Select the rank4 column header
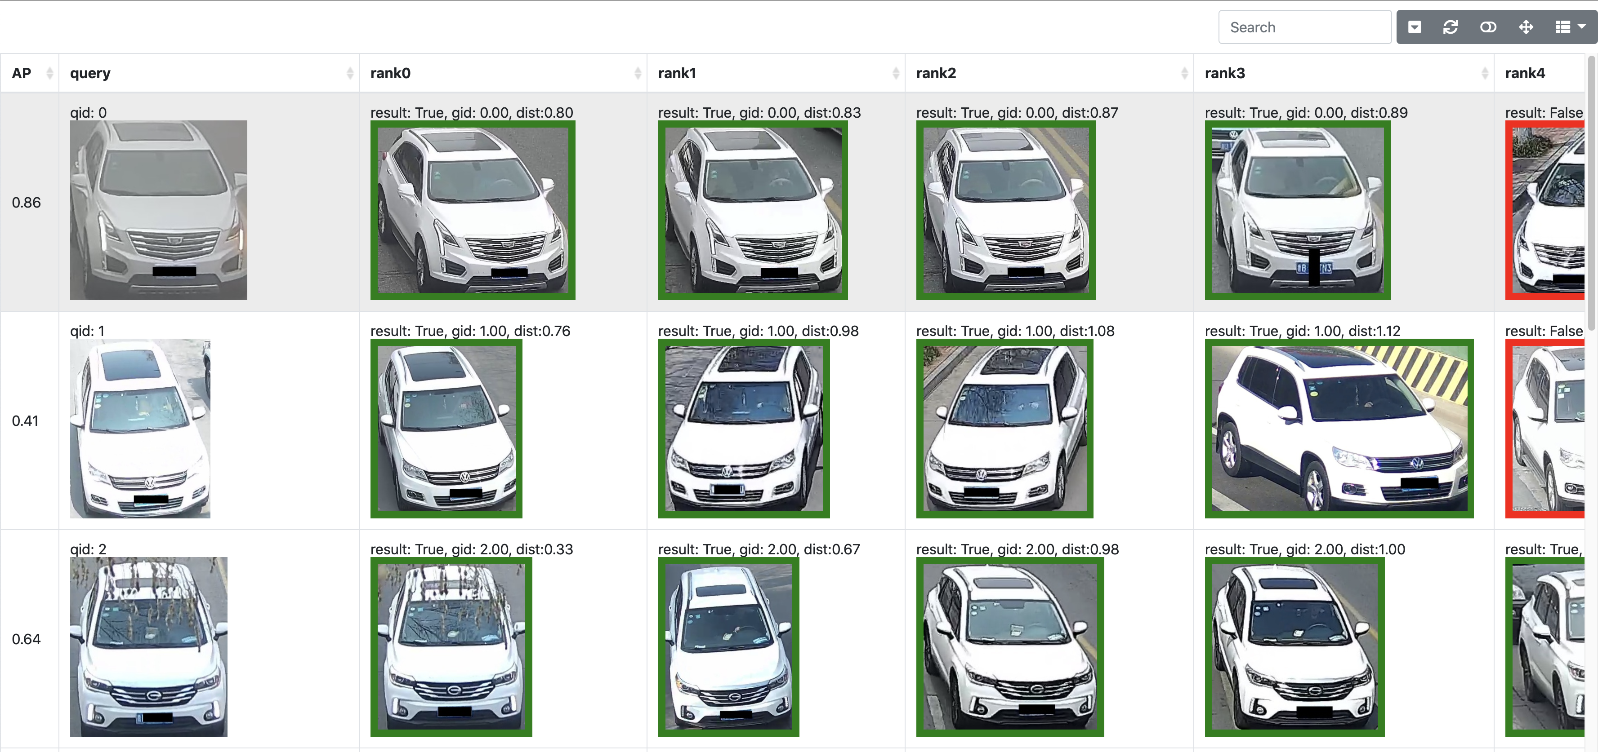The height and width of the screenshot is (752, 1598). click(x=1525, y=73)
